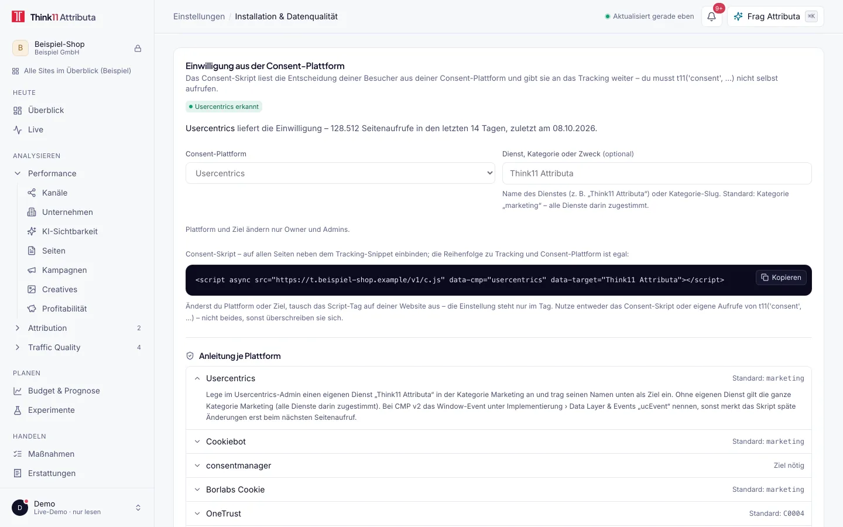
Task: Click the Überblick grid icon
Action: [x=18, y=110]
